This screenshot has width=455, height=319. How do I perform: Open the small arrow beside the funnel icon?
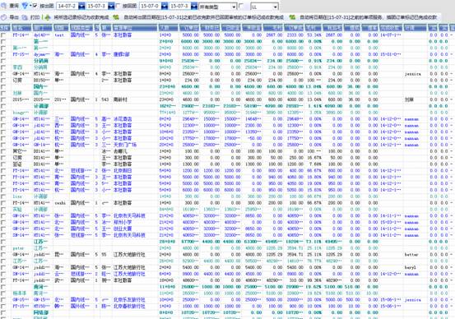30,6
